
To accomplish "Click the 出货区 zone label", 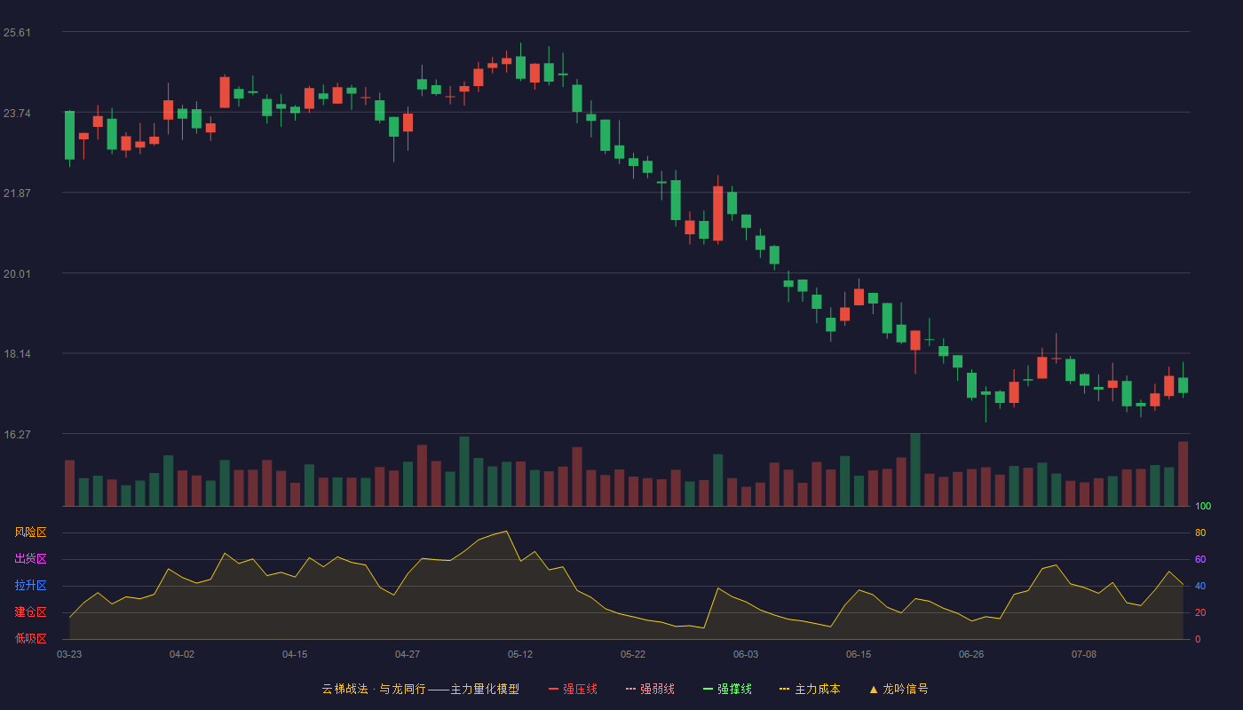I will 30,559.
